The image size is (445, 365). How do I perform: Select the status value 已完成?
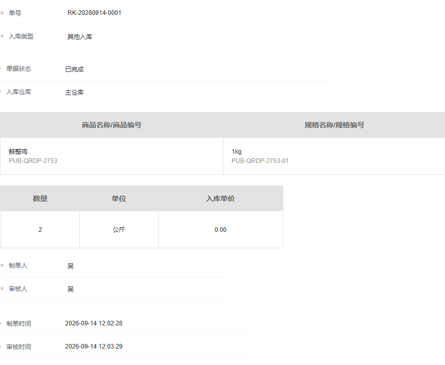pos(74,69)
